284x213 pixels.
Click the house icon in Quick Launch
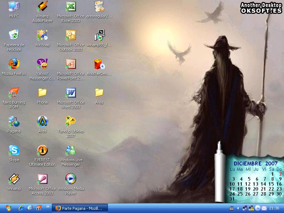pyautogui.click(x=39, y=208)
